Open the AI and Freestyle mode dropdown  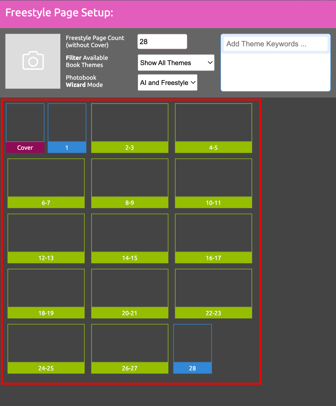tap(167, 83)
